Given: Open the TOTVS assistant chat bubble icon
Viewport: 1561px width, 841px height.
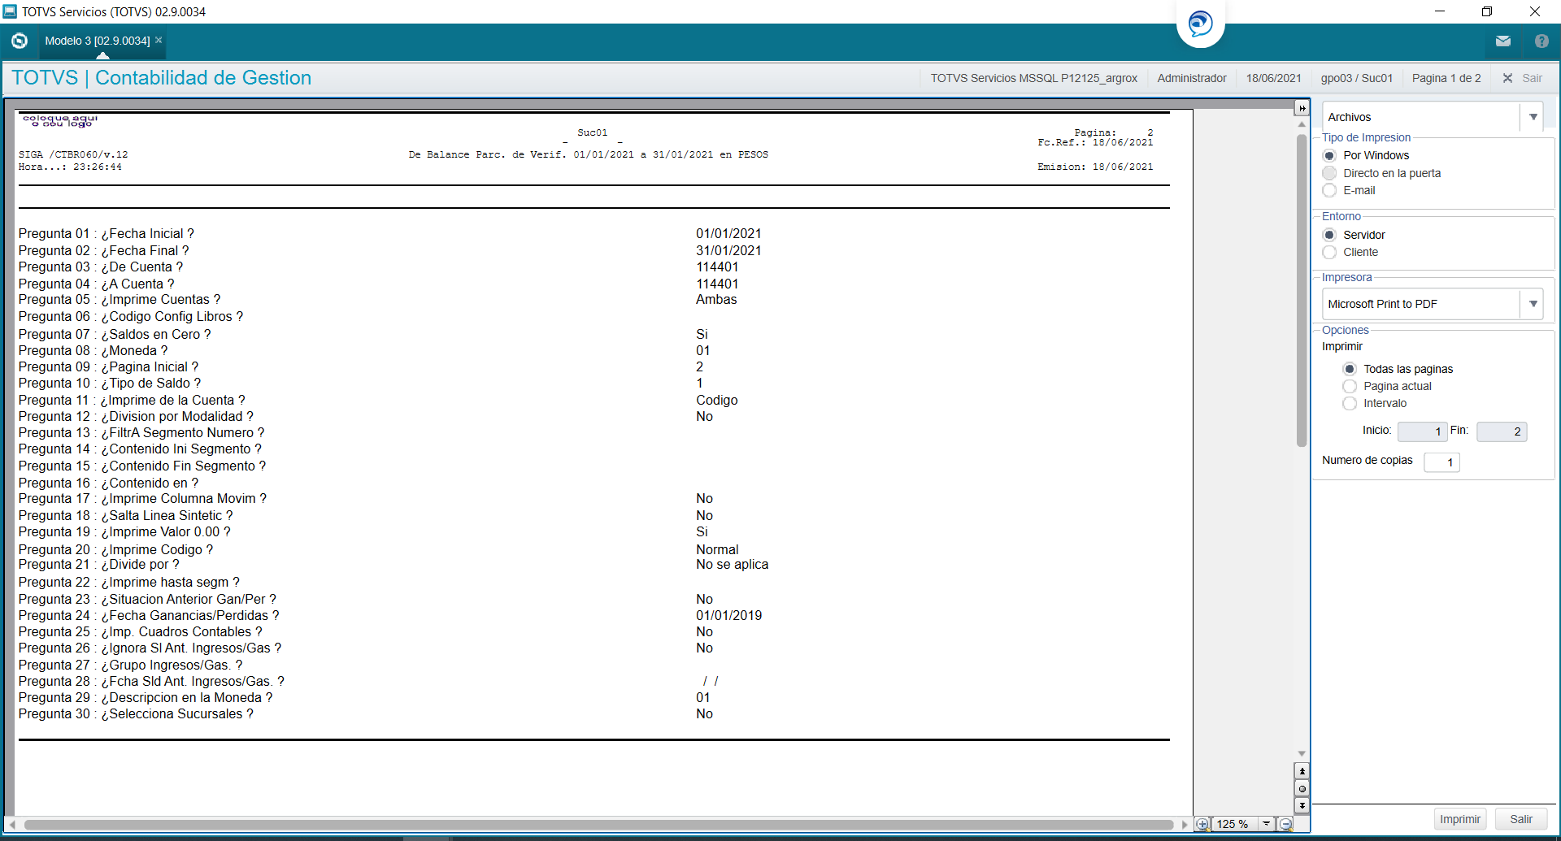Looking at the screenshot, I should coord(1200,23).
